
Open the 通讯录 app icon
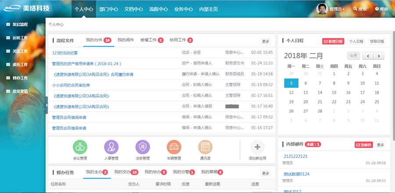pyautogui.click(x=205, y=147)
